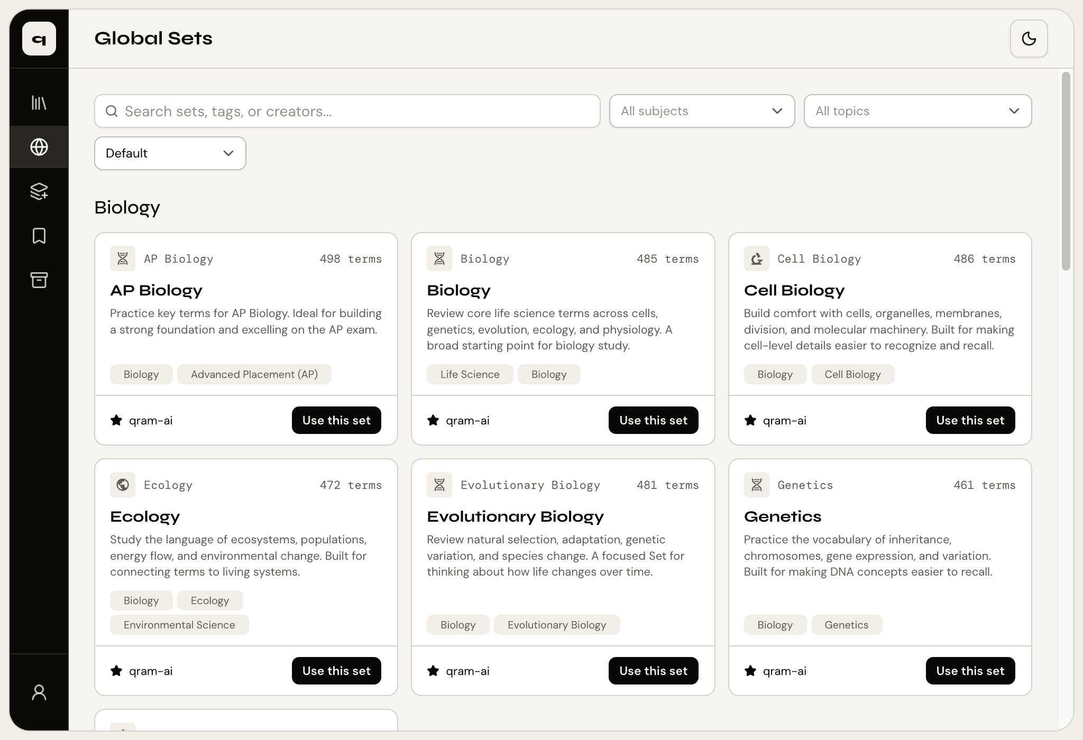Click the star on Ecology card footer
1083x740 pixels.
pos(116,671)
